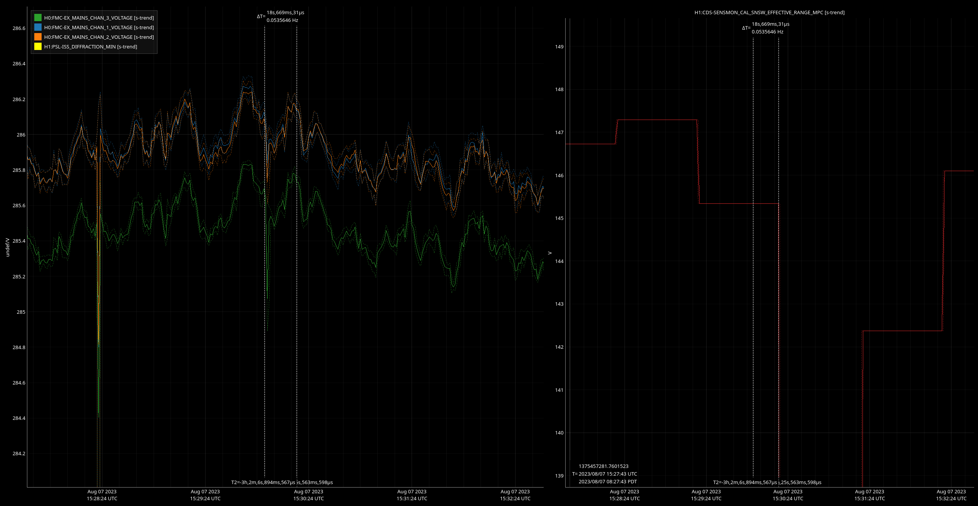Toggle H0:FMC-EX_MAINS_CHAN_2_VOLTAGE legend label
The width and height of the screenshot is (978, 506).
click(99, 37)
